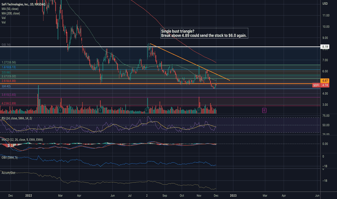
Task: Select the orange 4.87 price label
Action: [325, 81]
